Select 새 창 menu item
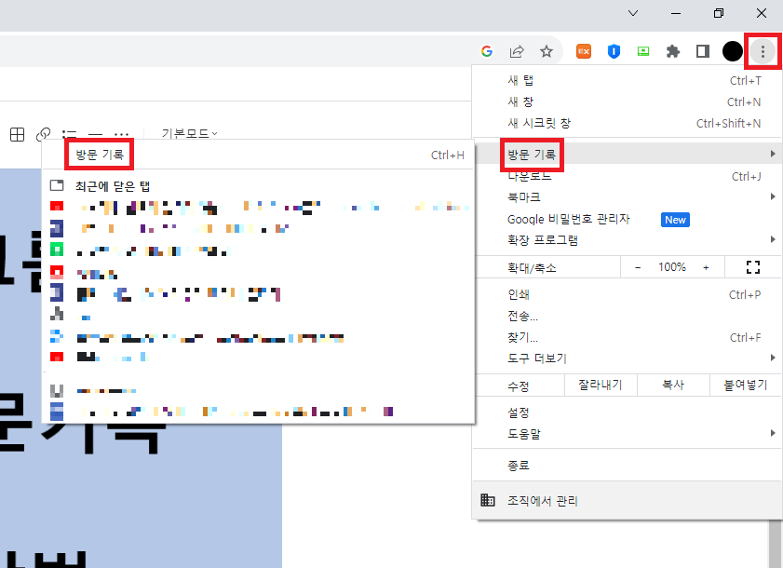Image resolution: width=783 pixels, height=568 pixels. [627, 101]
